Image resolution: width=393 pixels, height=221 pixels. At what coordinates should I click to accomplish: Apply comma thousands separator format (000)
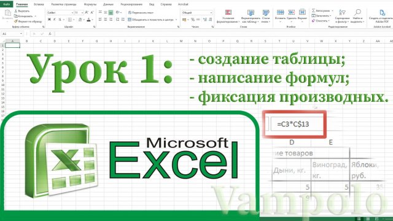tap(198, 20)
